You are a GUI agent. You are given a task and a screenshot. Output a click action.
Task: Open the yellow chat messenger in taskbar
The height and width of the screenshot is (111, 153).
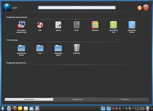(20, 108)
